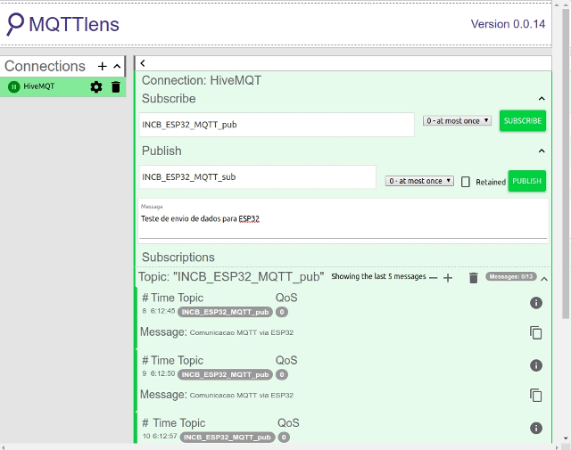Click the MQTTlens magnifier logo icon
The width and height of the screenshot is (571, 450).
point(15,24)
